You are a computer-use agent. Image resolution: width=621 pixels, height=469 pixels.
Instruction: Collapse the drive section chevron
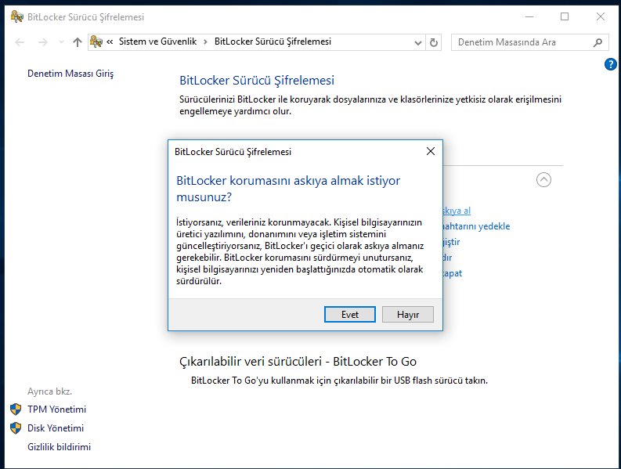coord(543,179)
